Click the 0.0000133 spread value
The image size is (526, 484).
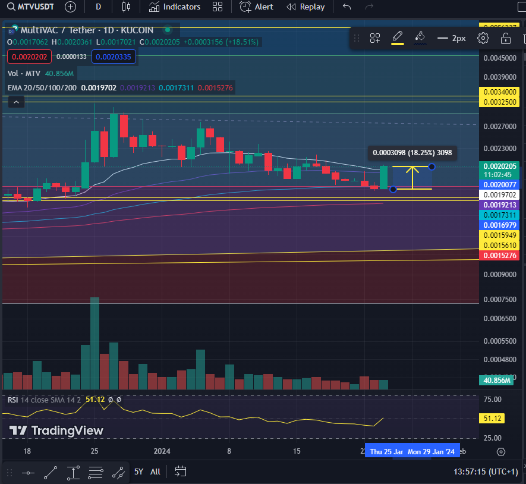[71, 56]
